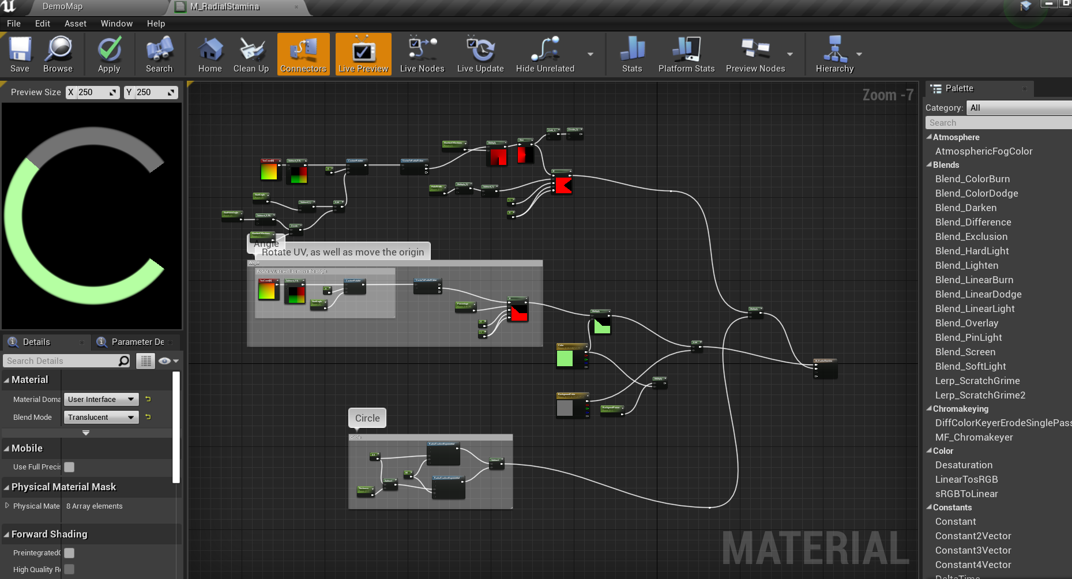This screenshot has width=1072, height=579.
Task: Click the green color constant node swatch
Action: [565, 358]
